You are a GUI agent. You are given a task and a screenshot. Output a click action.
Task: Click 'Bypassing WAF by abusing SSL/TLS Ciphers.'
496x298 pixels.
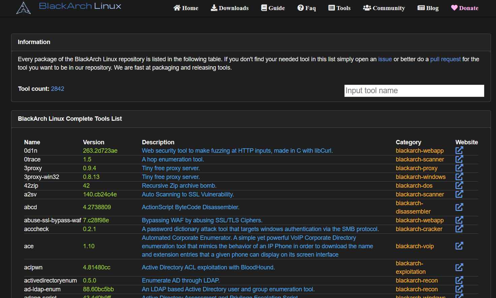tap(202, 220)
